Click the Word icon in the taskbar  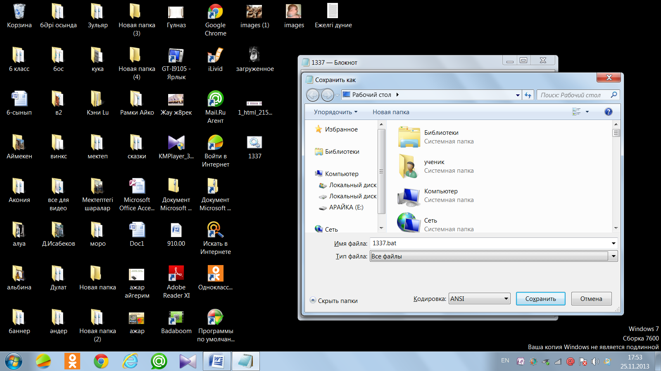216,362
